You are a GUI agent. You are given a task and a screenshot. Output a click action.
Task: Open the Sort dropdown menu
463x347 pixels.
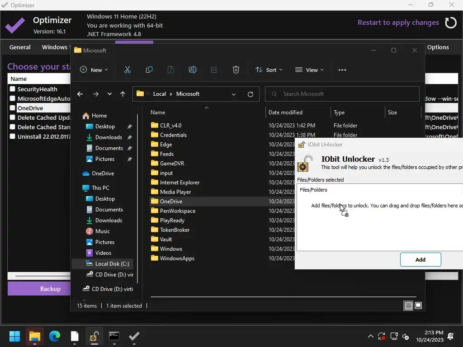[x=269, y=70]
